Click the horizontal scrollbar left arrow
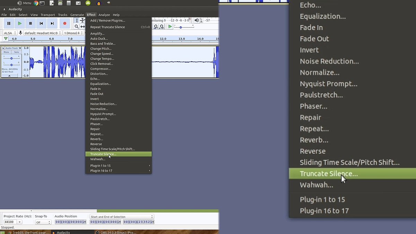This screenshot has width=416, height=234. tap(31, 211)
